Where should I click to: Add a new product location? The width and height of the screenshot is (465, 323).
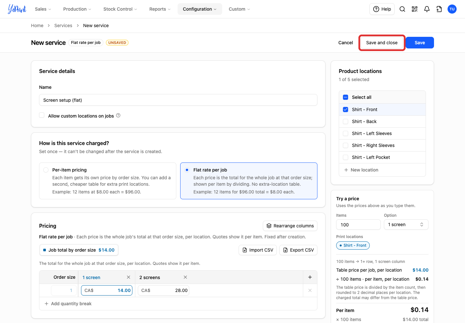point(361,170)
